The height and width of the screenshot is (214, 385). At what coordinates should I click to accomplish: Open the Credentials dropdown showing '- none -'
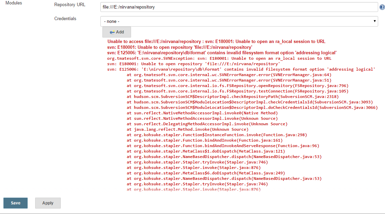pyautogui.click(x=239, y=21)
